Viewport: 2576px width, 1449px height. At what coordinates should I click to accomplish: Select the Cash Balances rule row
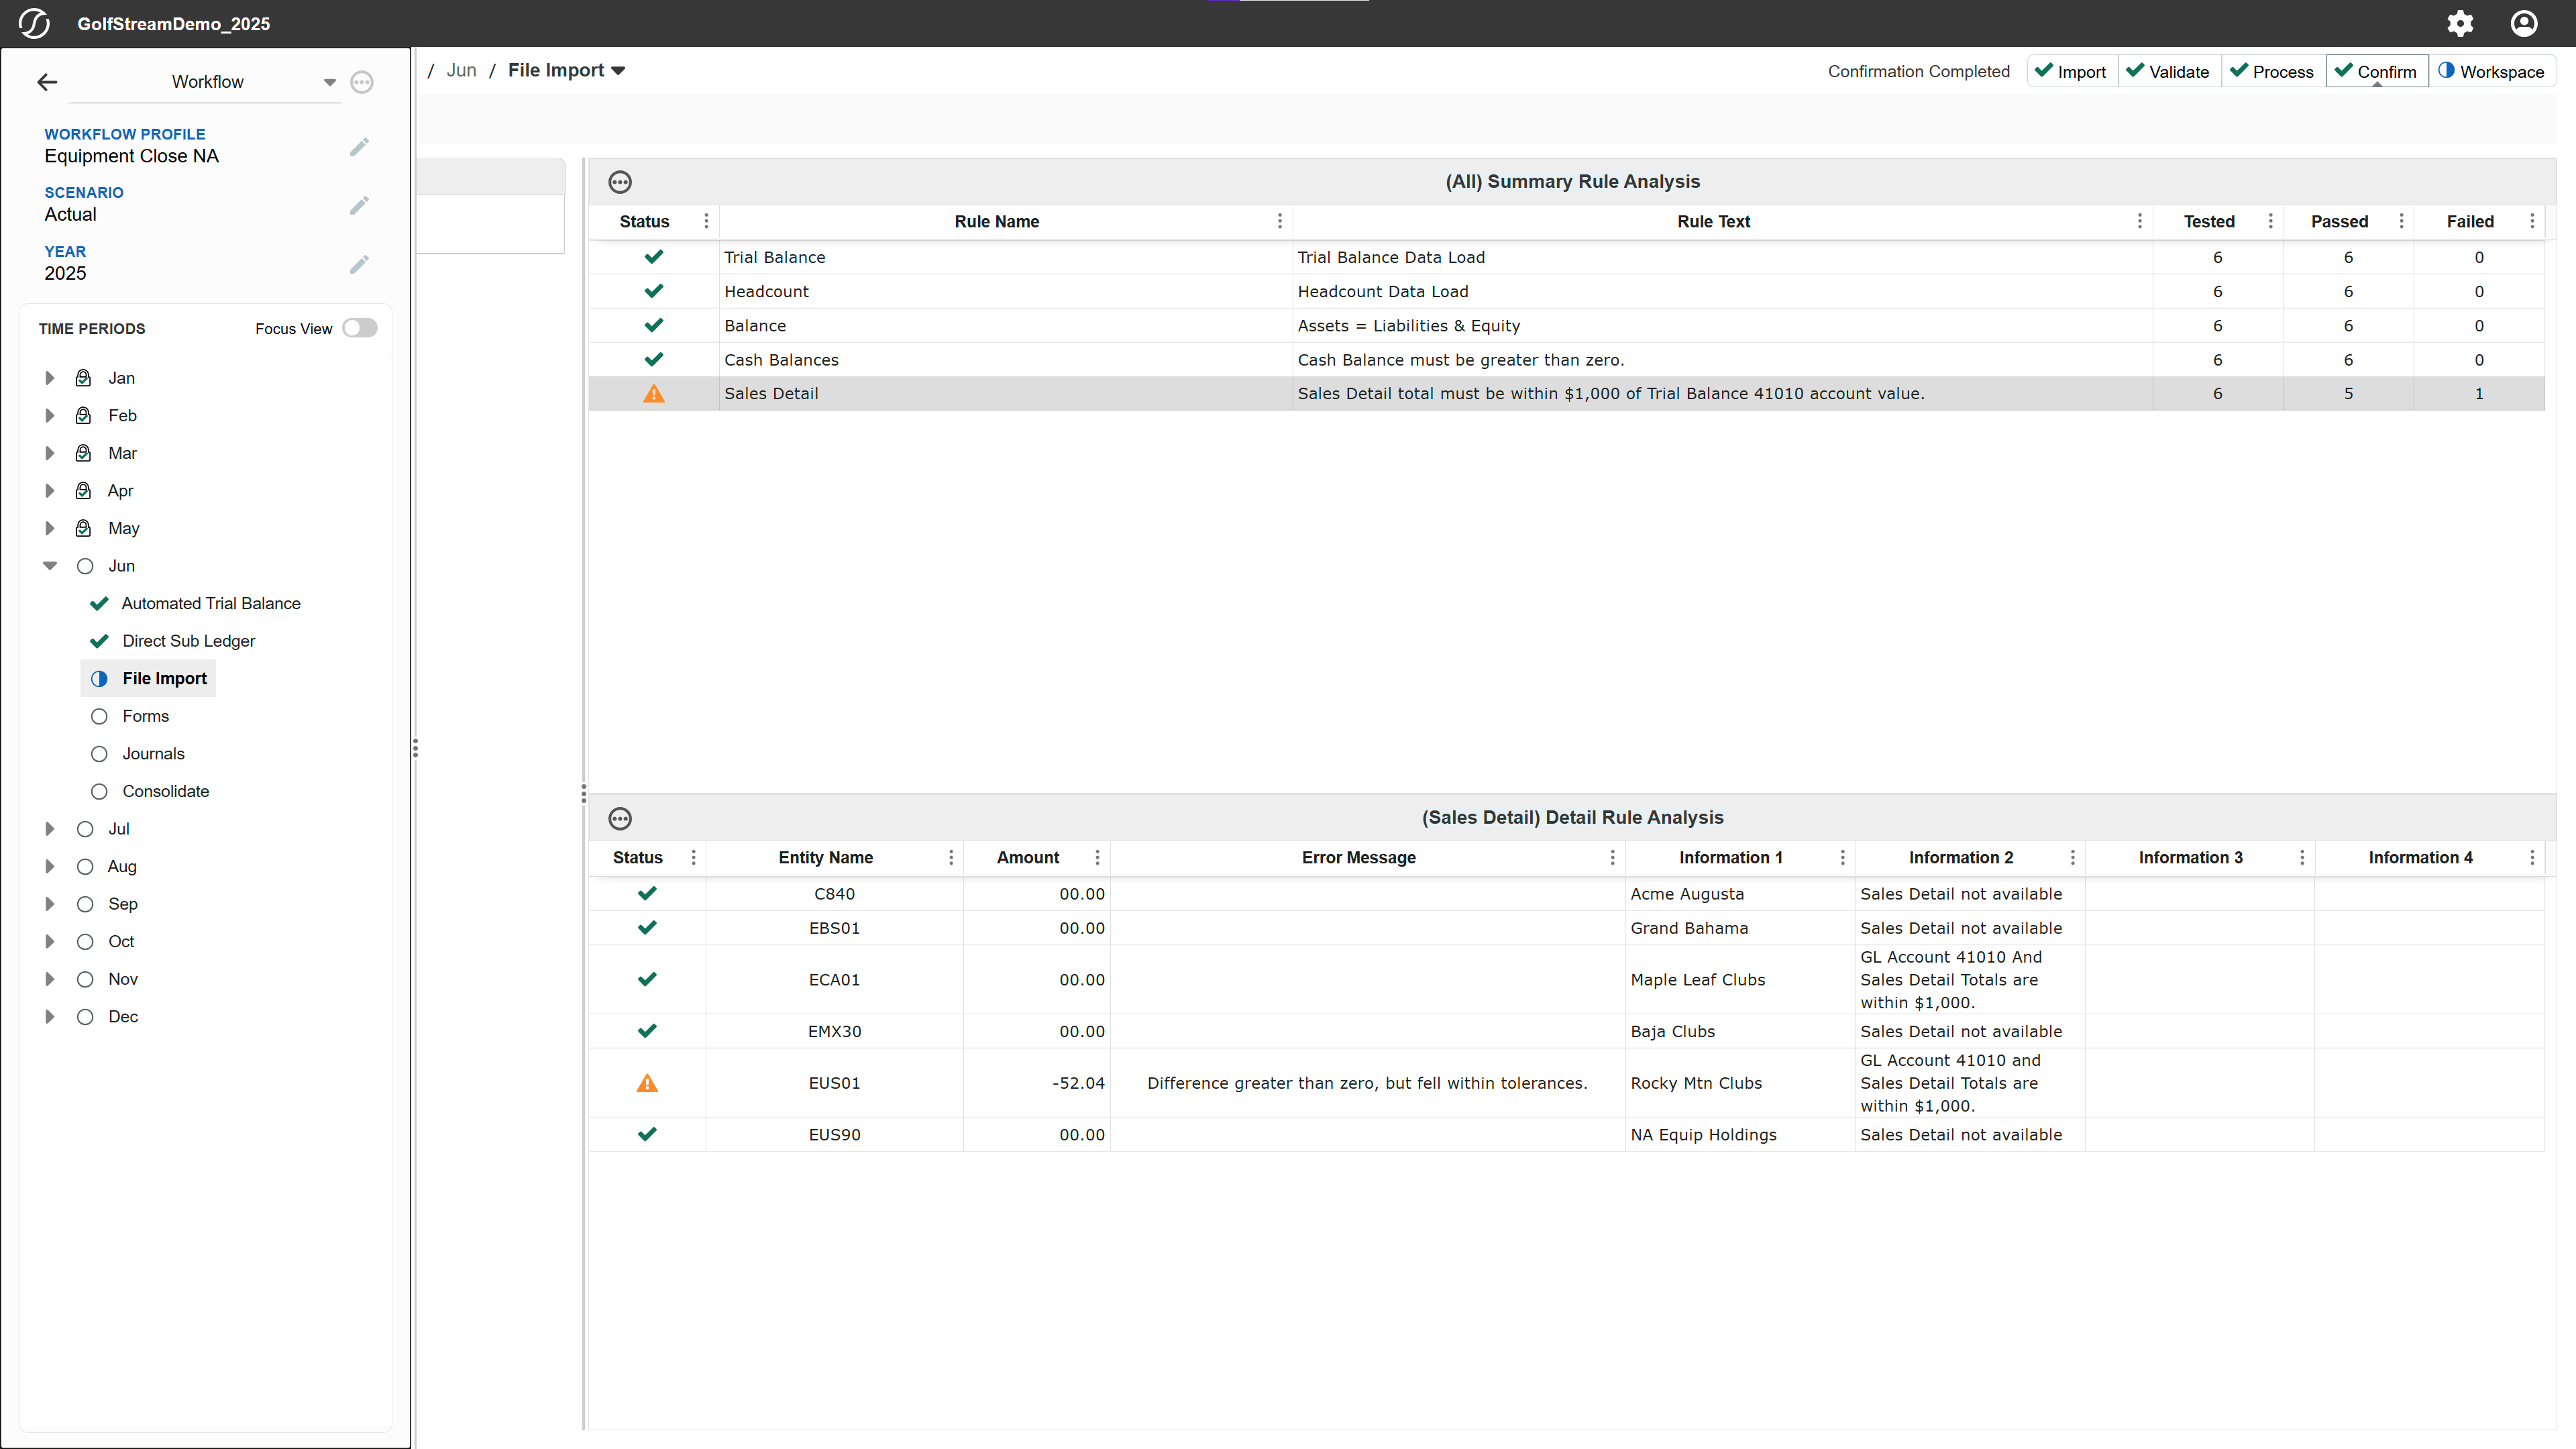coord(1566,360)
